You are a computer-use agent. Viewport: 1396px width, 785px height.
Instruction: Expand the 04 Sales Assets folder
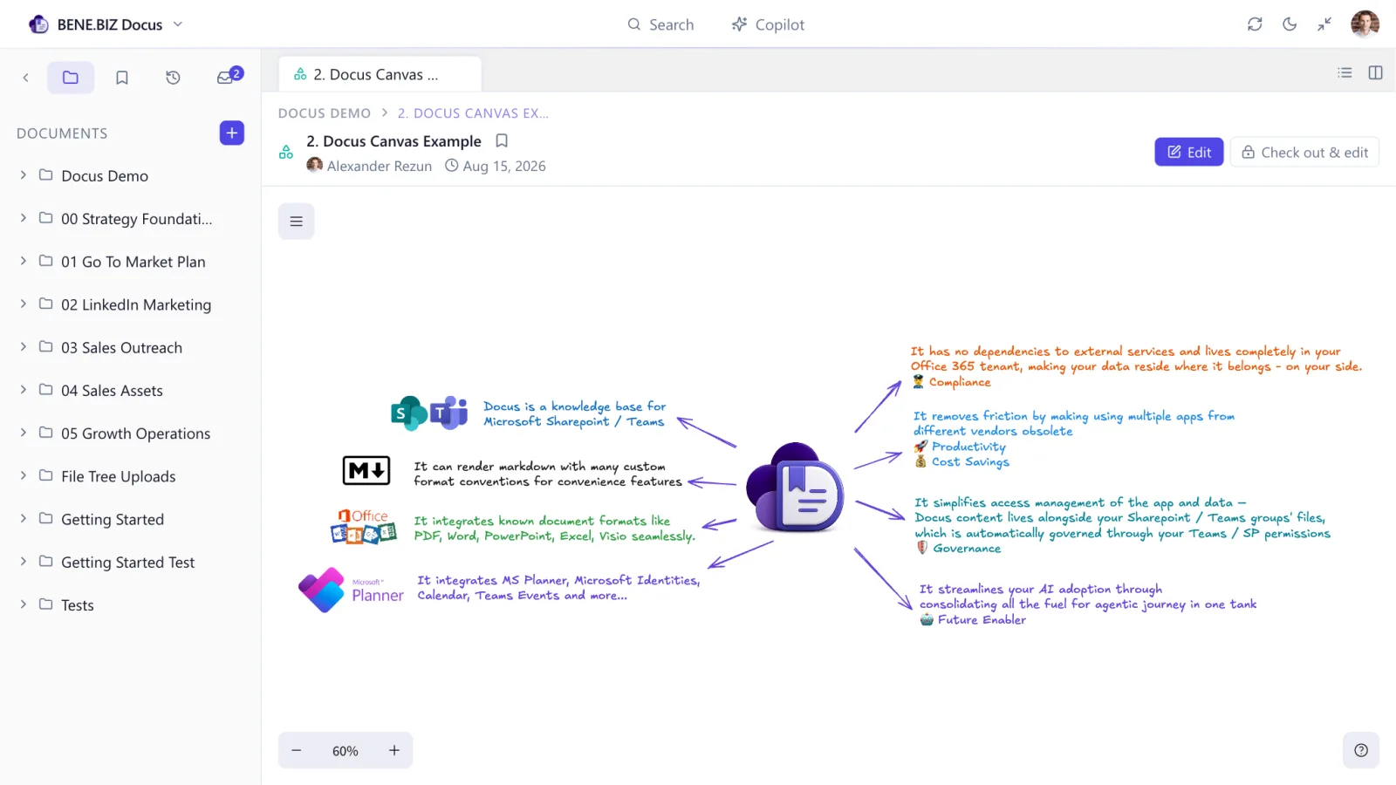(x=24, y=390)
